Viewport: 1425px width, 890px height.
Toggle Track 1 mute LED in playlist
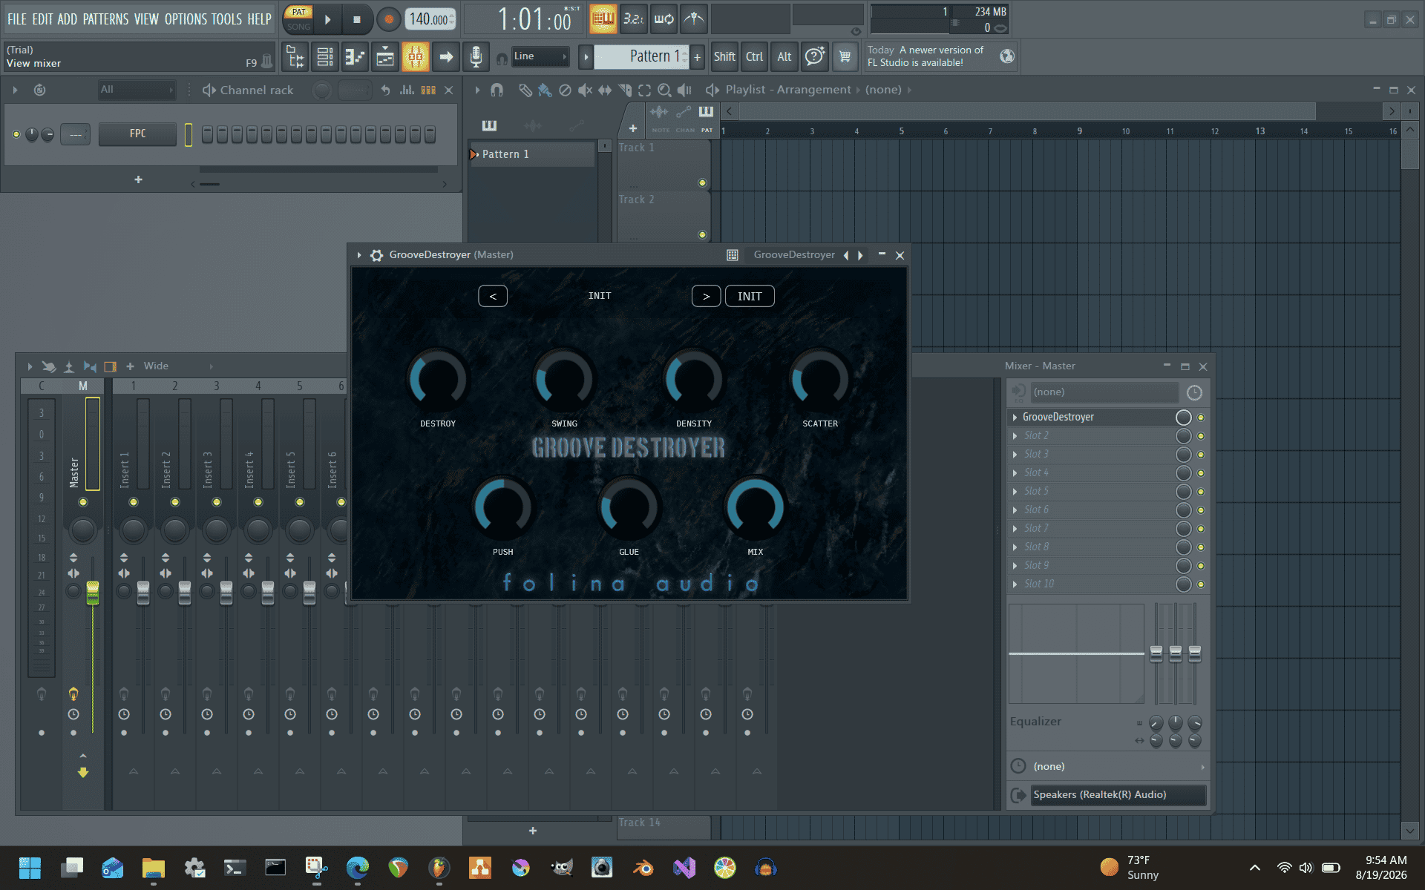(702, 182)
